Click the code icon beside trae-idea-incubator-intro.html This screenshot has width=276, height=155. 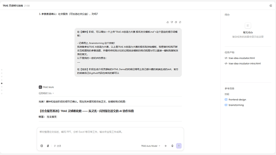coord(226,63)
